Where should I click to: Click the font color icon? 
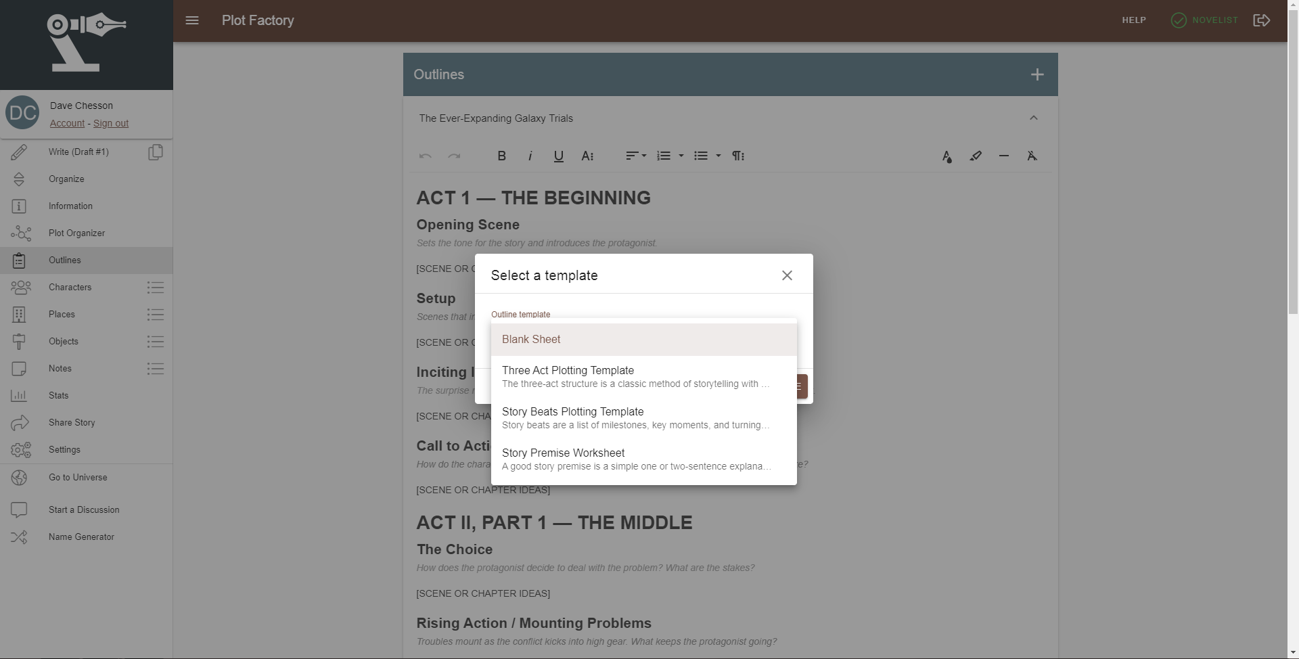pos(947,156)
